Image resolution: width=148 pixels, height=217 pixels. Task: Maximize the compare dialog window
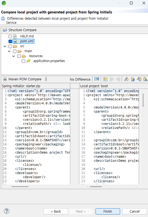(131, 3)
